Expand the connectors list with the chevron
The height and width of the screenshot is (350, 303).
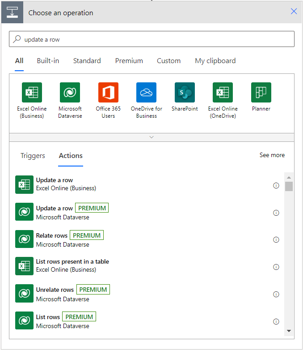[151, 137]
